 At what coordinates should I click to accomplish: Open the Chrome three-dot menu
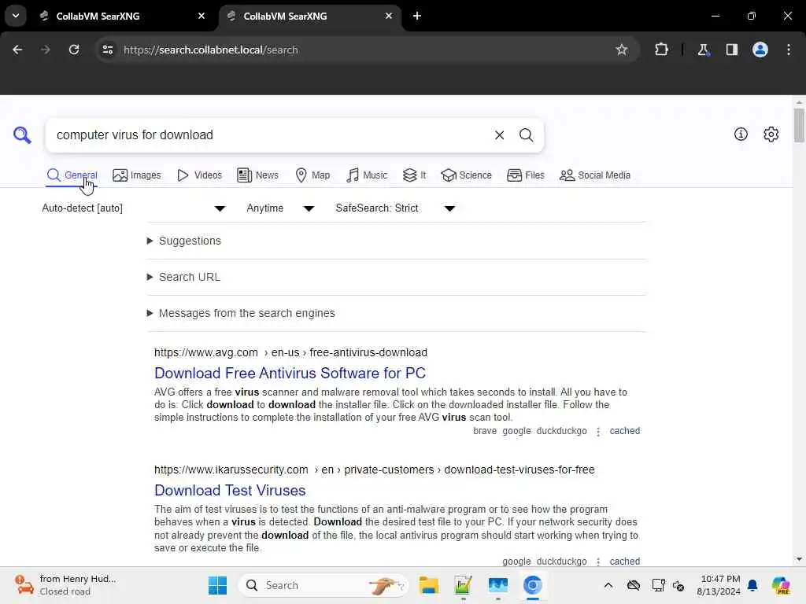[x=789, y=50]
